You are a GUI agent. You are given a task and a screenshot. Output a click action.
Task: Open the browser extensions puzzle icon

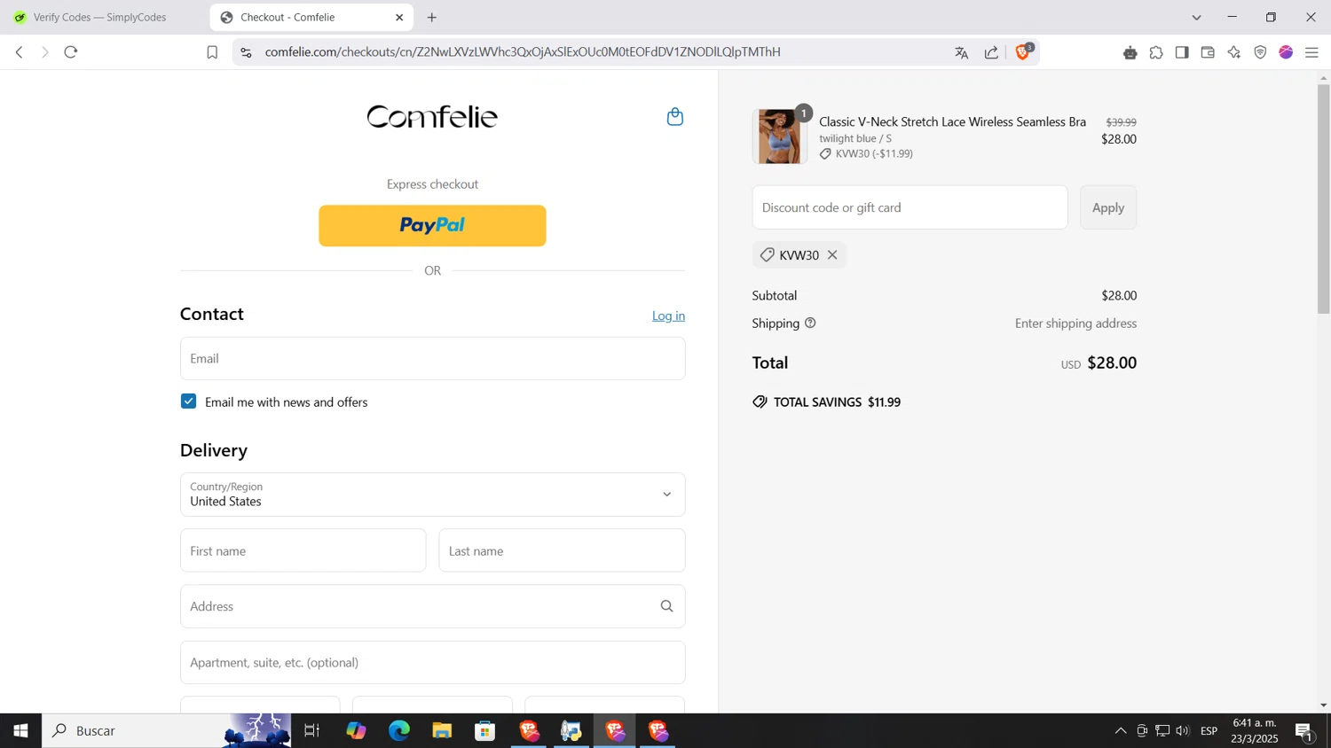pyautogui.click(x=1156, y=52)
